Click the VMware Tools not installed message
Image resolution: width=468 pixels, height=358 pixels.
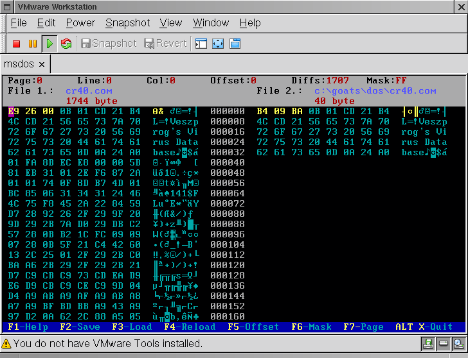tap(108, 344)
